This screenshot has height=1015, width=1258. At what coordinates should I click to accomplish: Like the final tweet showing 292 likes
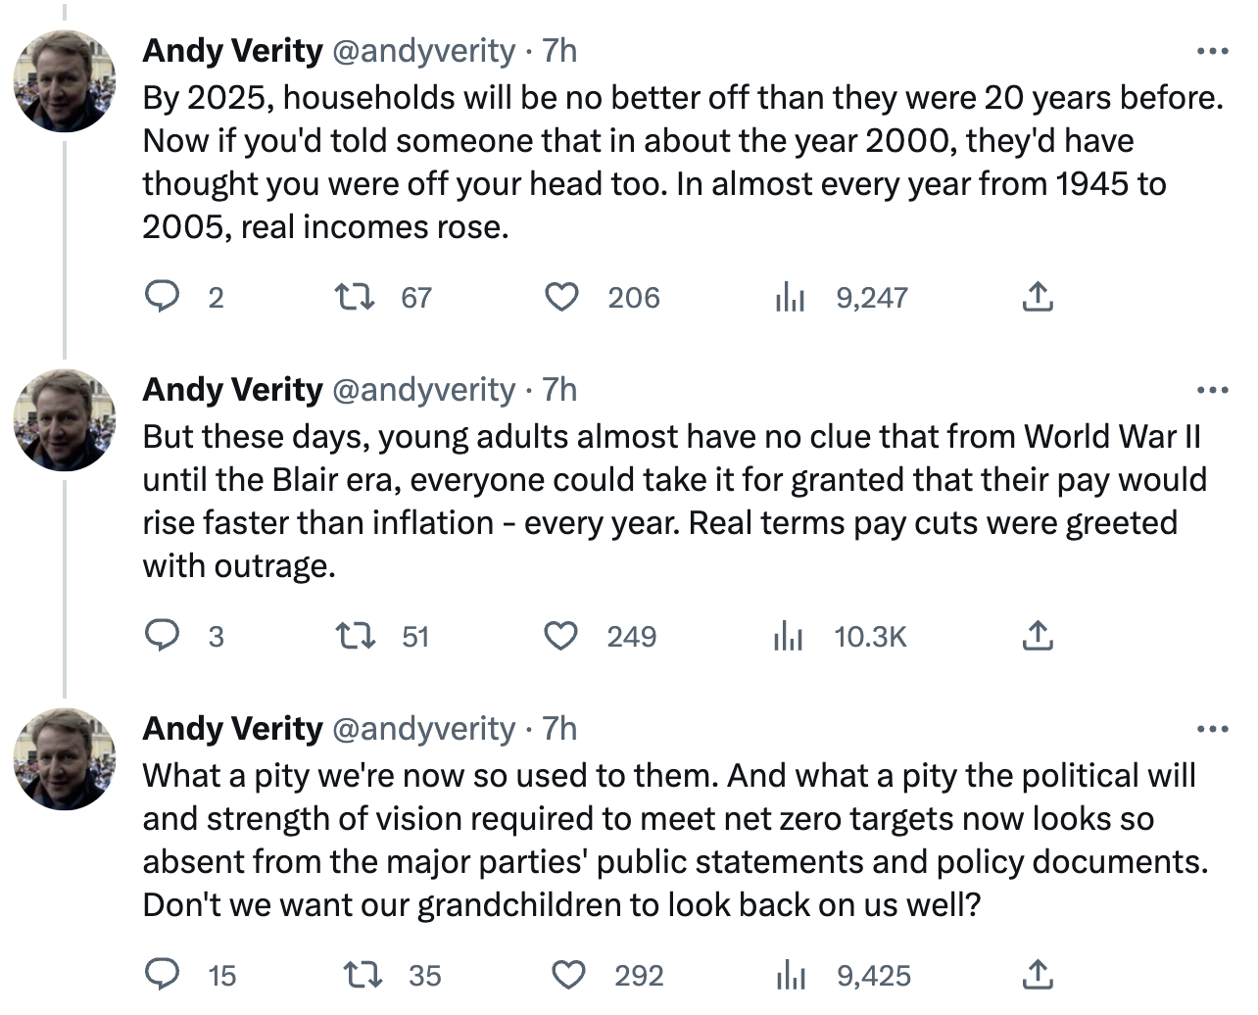567,976
